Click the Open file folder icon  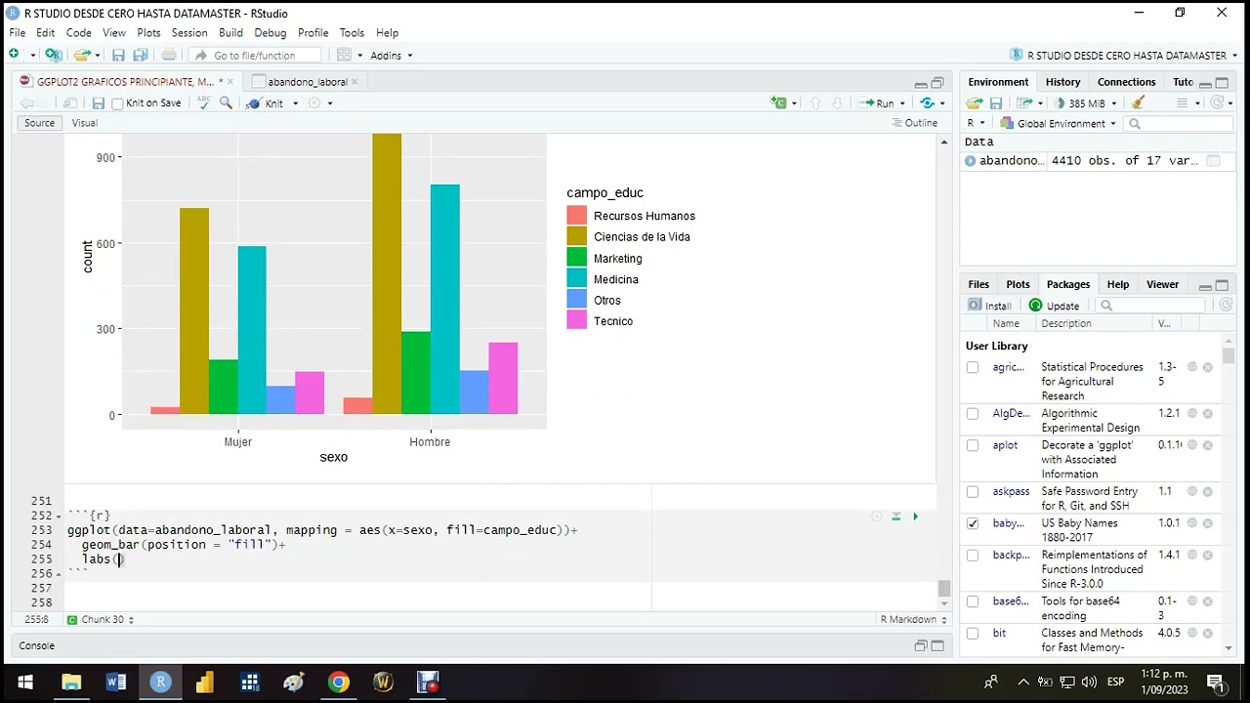(82, 55)
